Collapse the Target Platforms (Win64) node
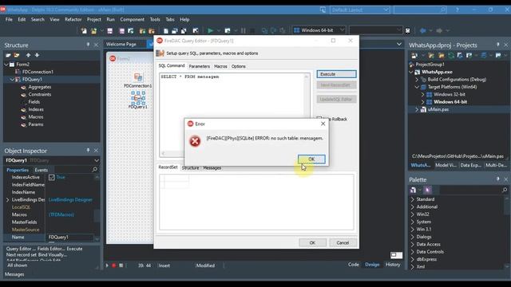 point(417,87)
